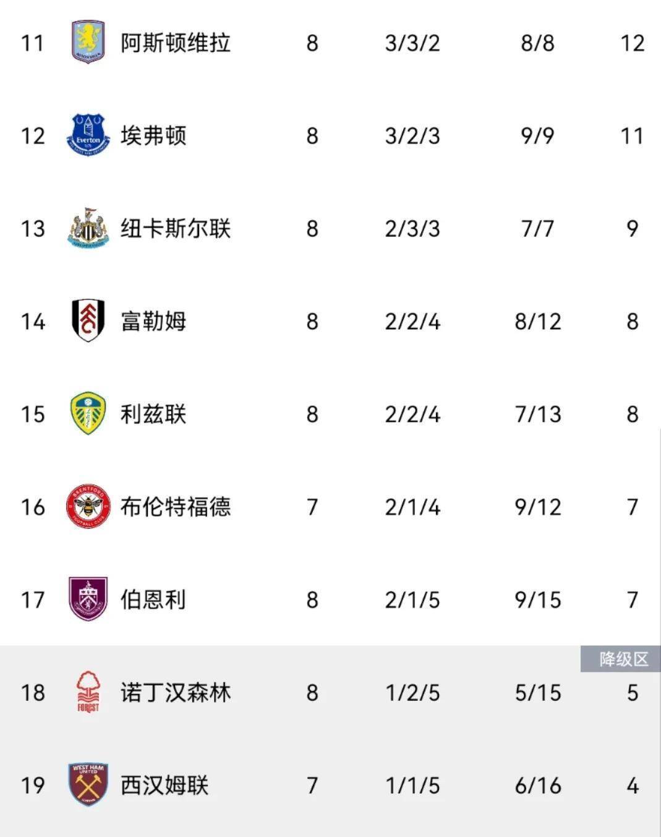Open 布伦特福德 team details
Image resolution: width=661 pixels, height=837 pixels.
click(x=176, y=507)
